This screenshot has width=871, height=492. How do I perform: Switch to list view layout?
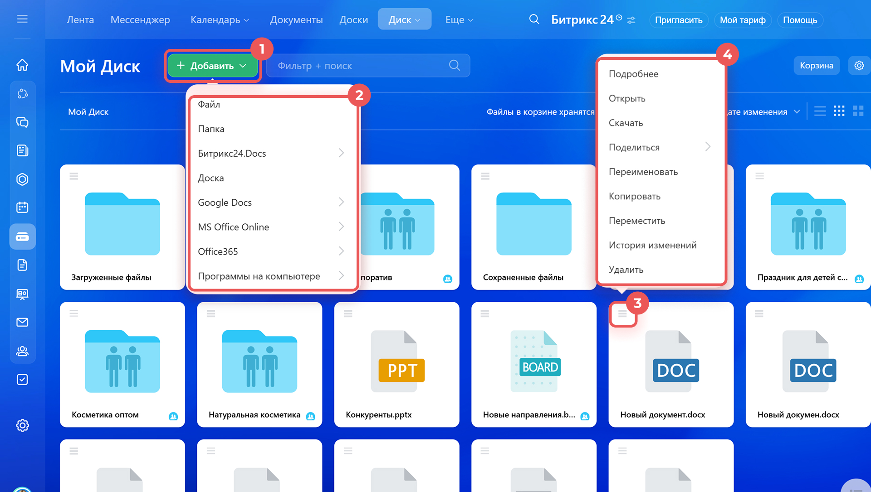(820, 111)
